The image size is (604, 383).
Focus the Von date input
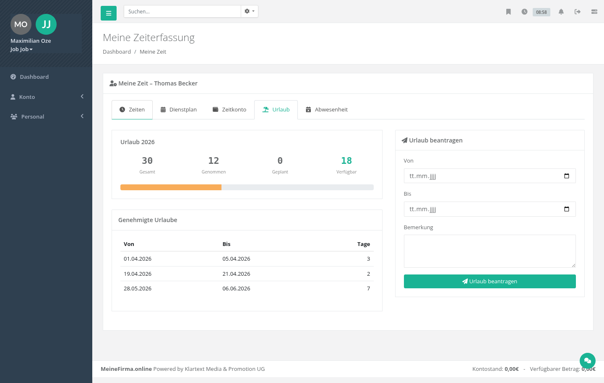click(x=489, y=176)
